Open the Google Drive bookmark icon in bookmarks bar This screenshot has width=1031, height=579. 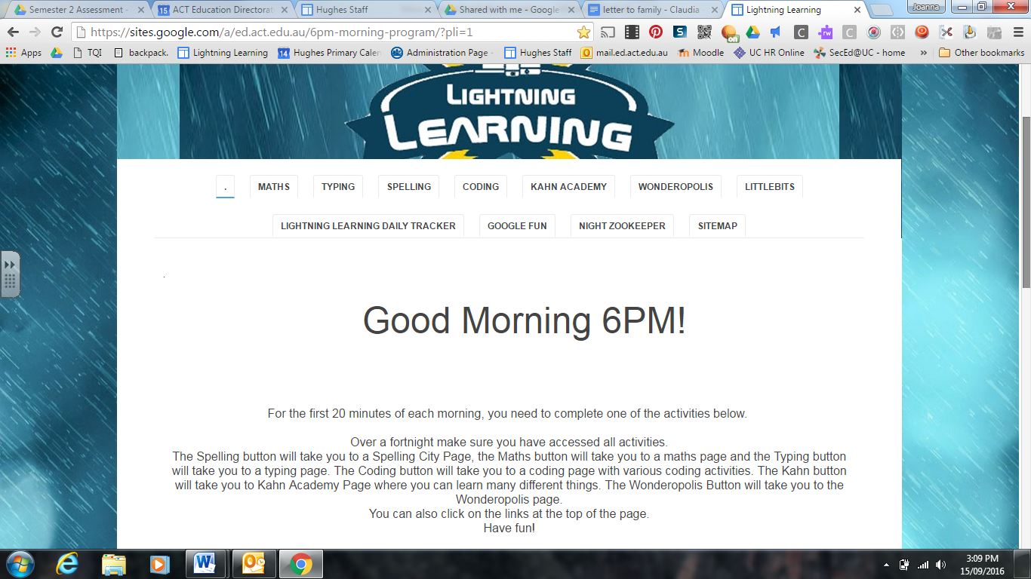pyautogui.click(x=57, y=53)
